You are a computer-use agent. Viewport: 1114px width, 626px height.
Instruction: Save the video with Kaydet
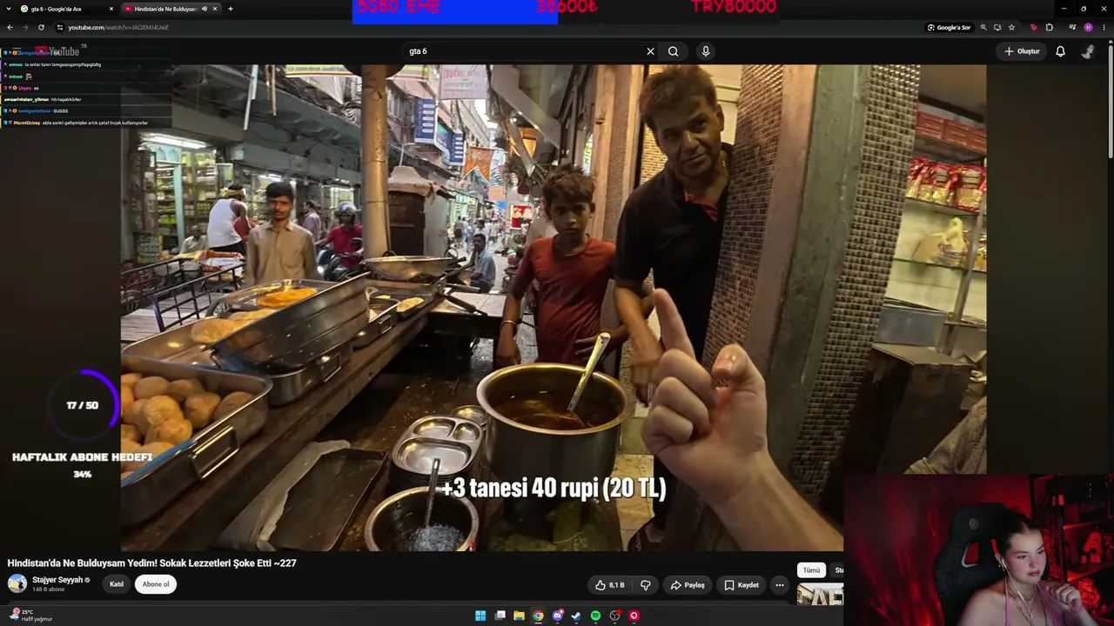pos(742,585)
